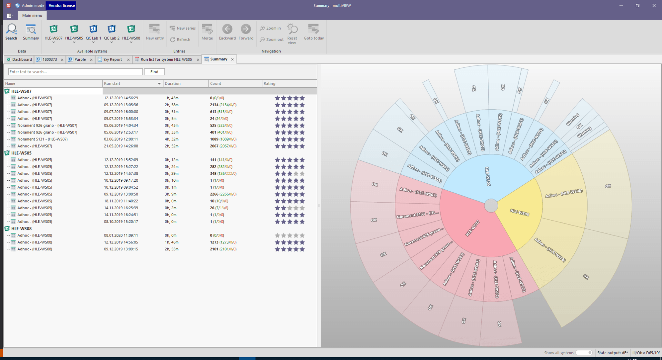Viewport: 662px width, 360px height.
Task: Open the Run start column sort dropdown
Action: coord(159,83)
